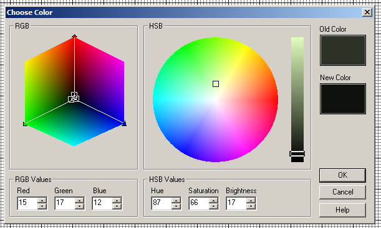Screen dimensions: 381x228
Task: Decrease the Hue value with down arrow
Action: [x=176, y=206]
